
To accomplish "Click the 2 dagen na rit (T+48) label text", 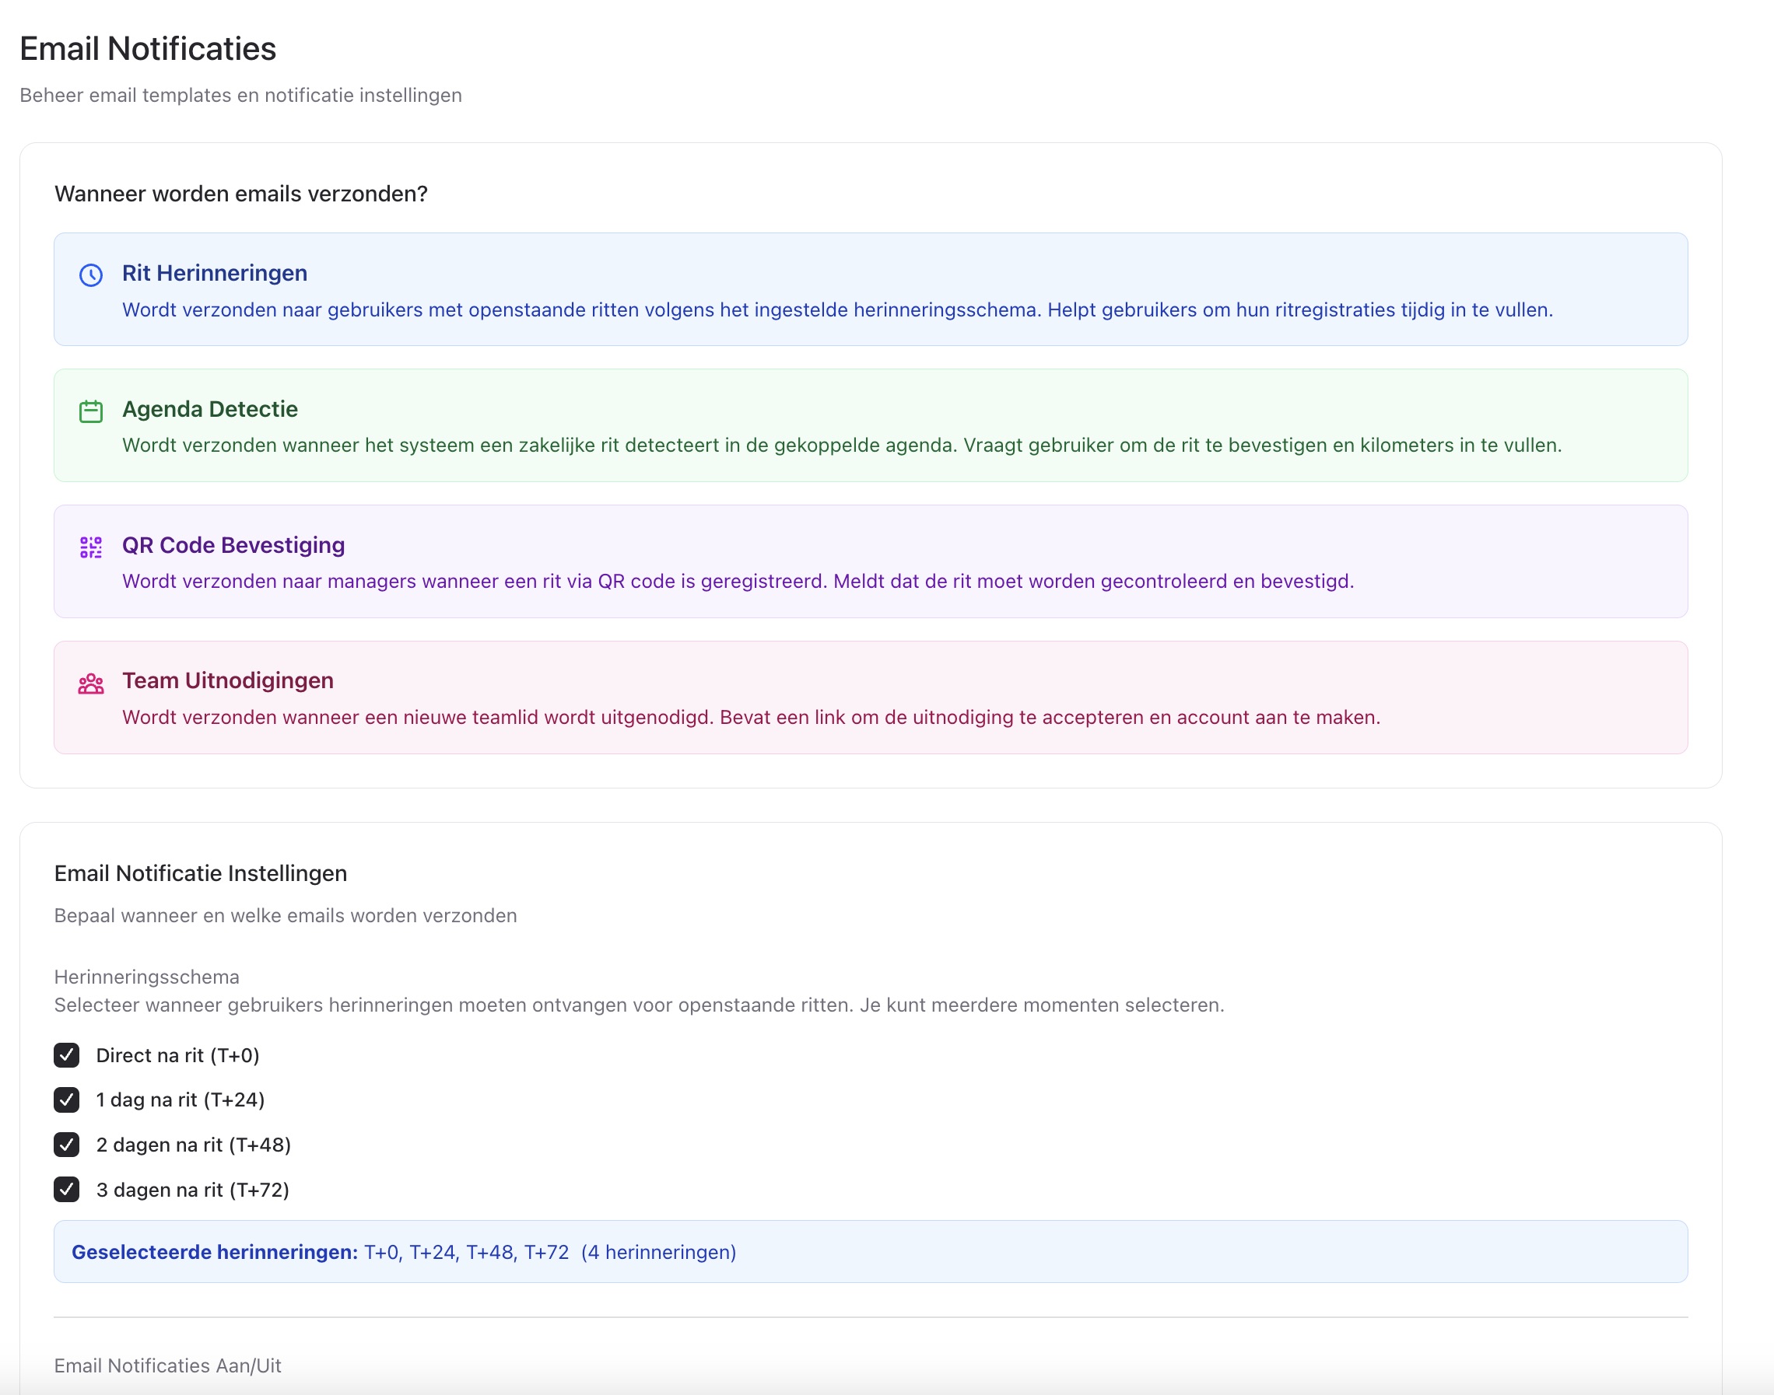I will 194,1145.
